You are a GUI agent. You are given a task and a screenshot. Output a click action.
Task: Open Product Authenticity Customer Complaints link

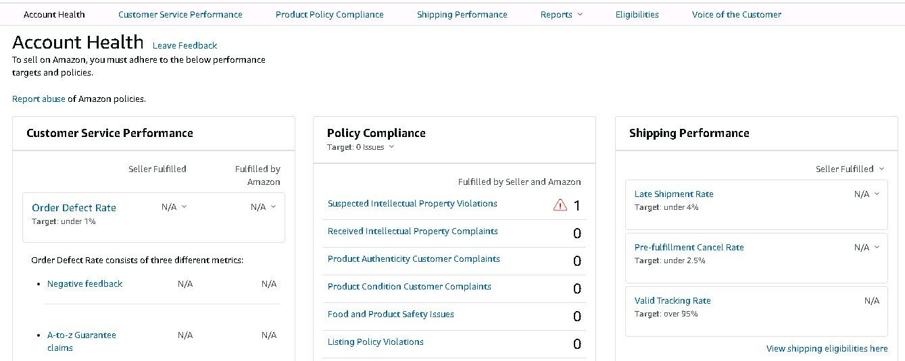pyautogui.click(x=414, y=259)
